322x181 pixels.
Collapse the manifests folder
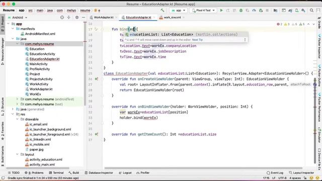(x=13, y=29)
